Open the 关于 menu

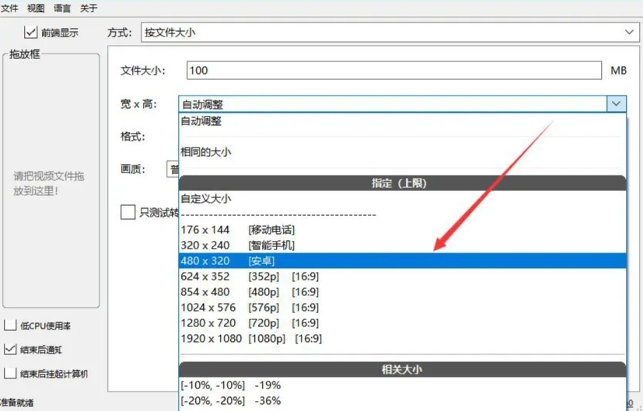click(x=89, y=9)
